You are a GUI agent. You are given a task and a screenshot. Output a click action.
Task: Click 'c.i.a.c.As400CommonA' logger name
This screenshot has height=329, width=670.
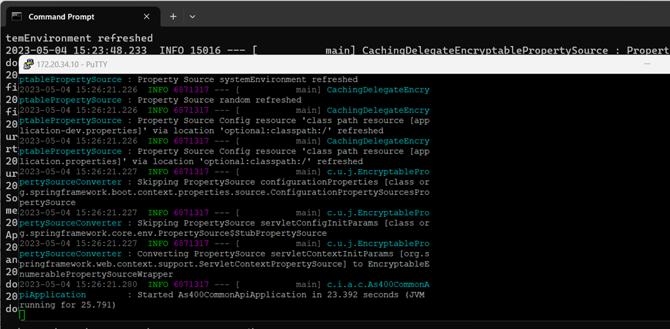tap(378, 284)
